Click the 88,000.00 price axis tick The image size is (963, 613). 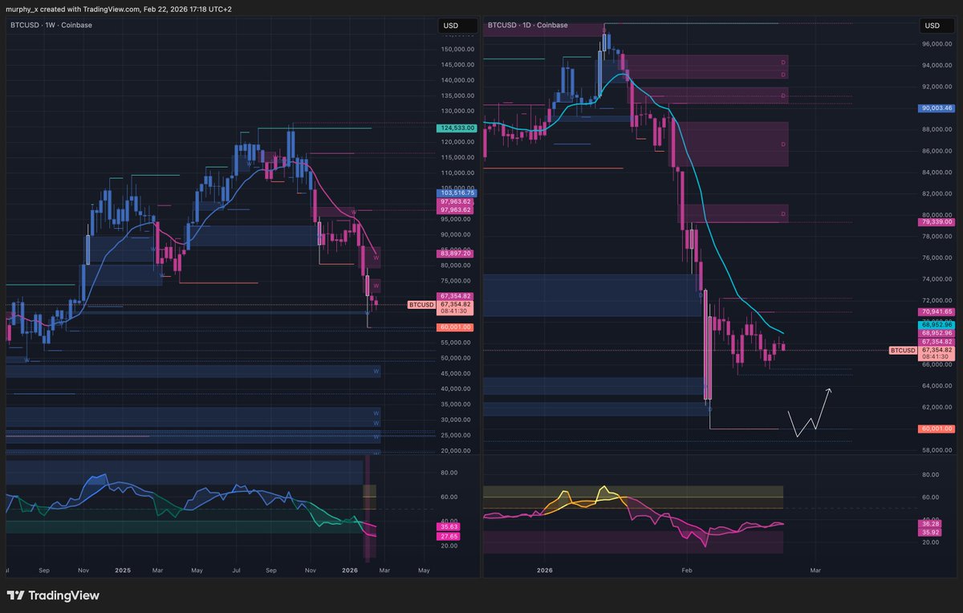[939, 129]
